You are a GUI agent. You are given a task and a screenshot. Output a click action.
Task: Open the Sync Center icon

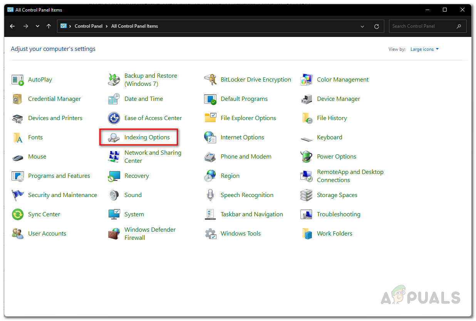18,214
